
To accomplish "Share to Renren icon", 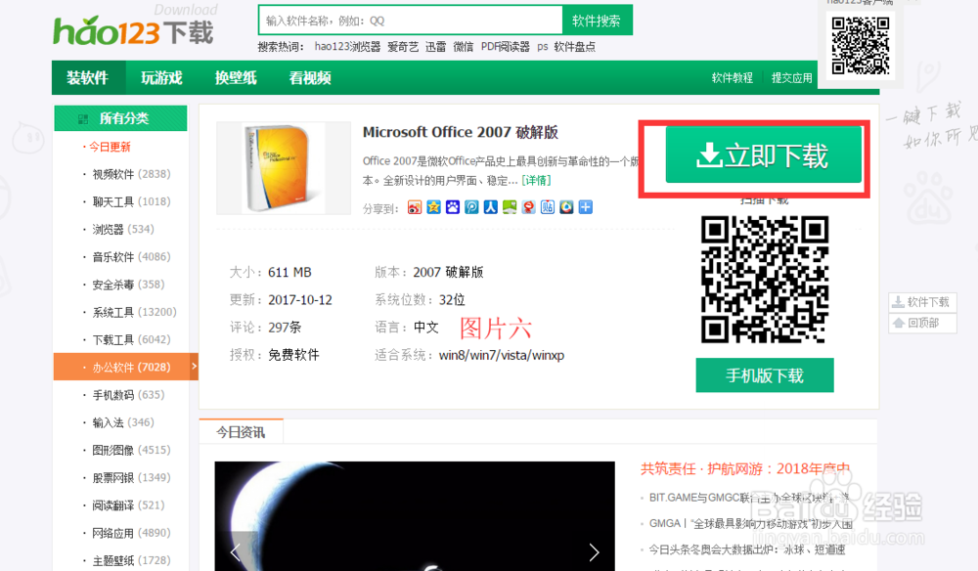I will (490, 207).
